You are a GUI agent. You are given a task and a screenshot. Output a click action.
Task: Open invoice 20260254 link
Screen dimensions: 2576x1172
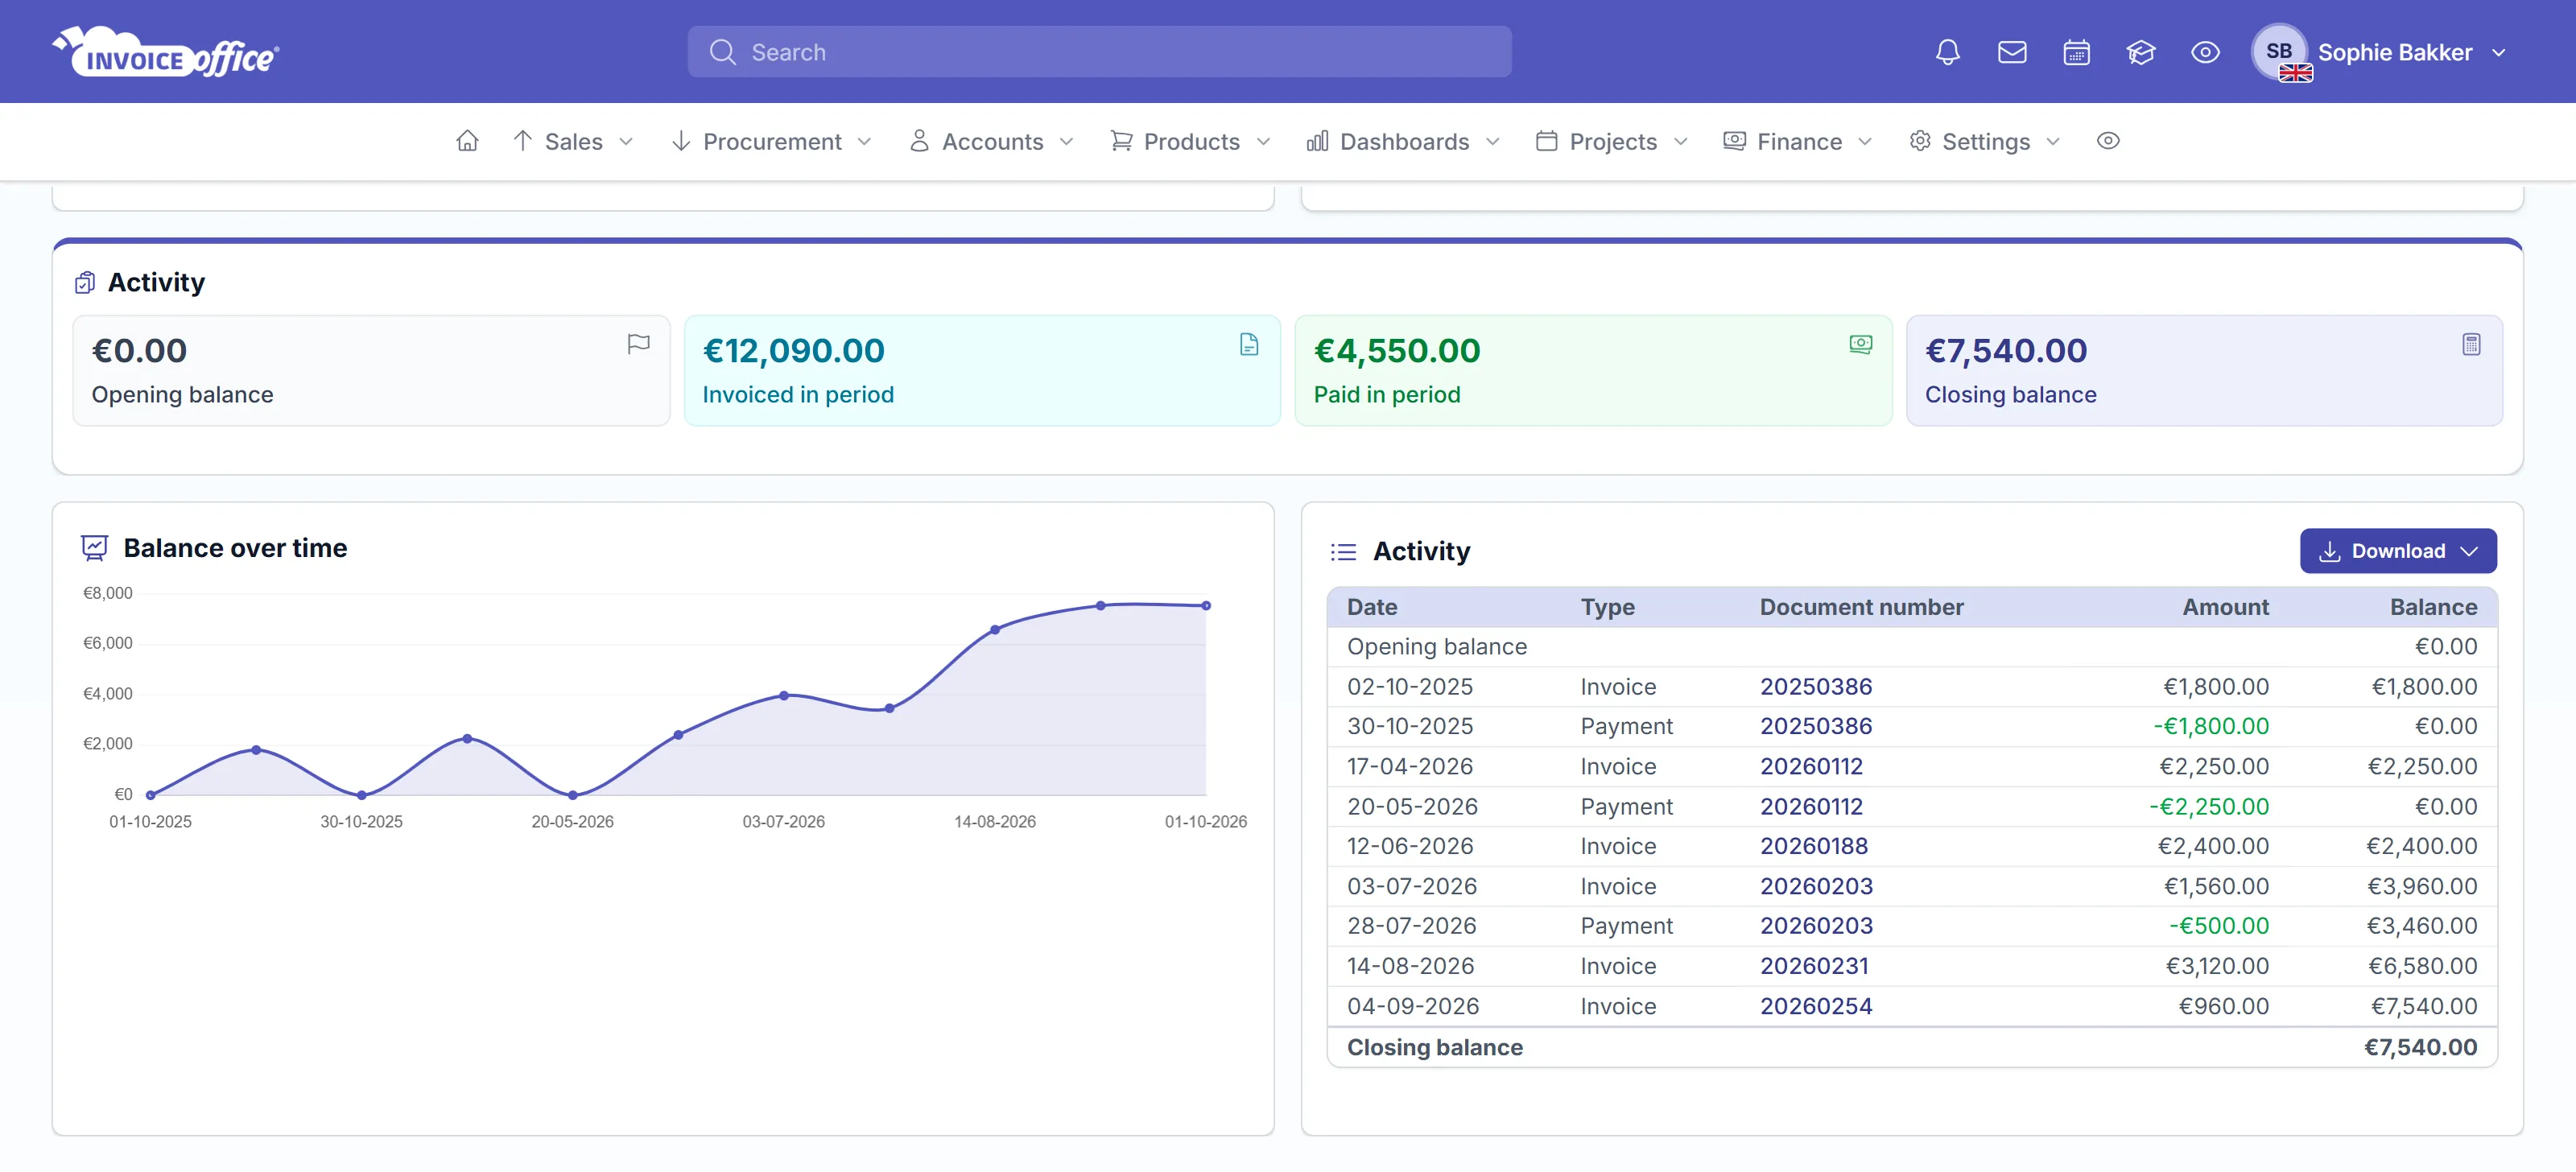click(x=1816, y=1007)
